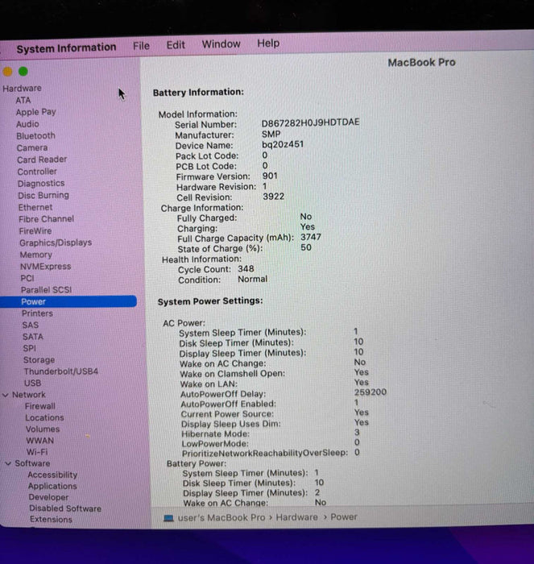Click Power in the path bar
Viewport: 534px width, 564px height.
tap(344, 517)
